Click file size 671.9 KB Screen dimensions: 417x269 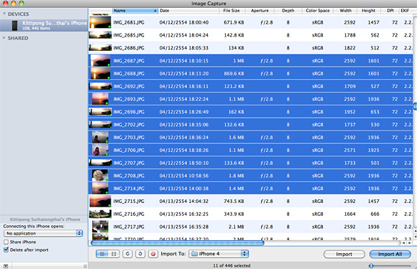click(234, 22)
